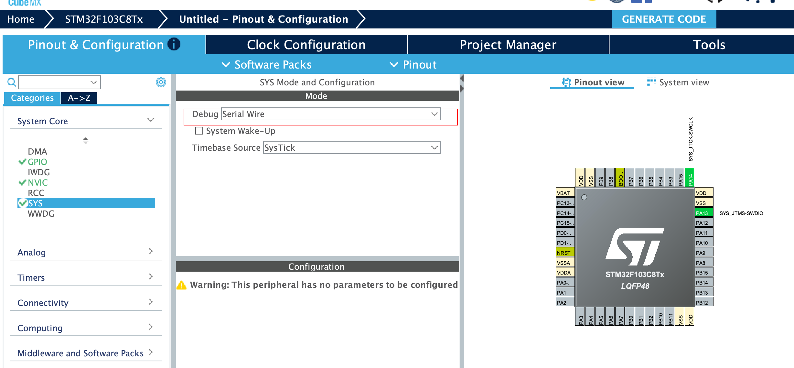Image resolution: width=794 pixels, height=368 pixels.
Task: Click the NRST pin on chip
Action: pos(565,253)
